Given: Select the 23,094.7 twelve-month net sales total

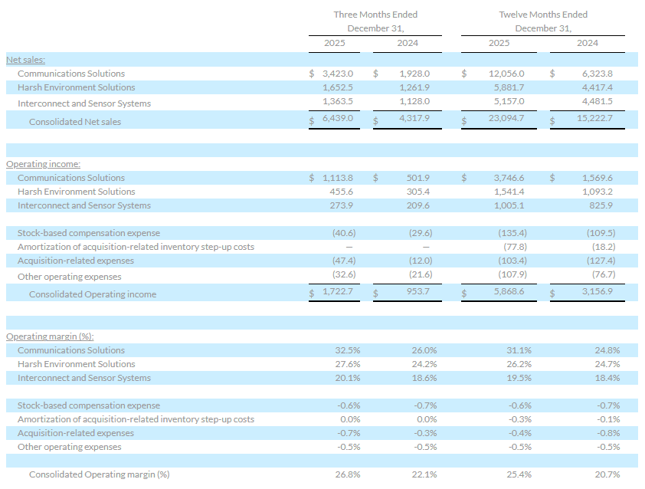Looking at the screenshot, I should 506,121.
